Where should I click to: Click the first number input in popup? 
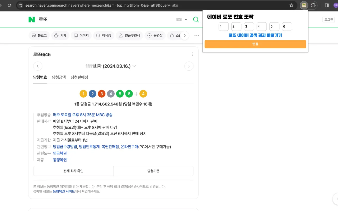tap(224, 27)
